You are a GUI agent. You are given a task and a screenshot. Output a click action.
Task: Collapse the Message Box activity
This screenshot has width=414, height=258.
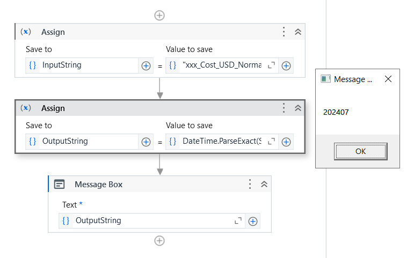click(264, 185)
